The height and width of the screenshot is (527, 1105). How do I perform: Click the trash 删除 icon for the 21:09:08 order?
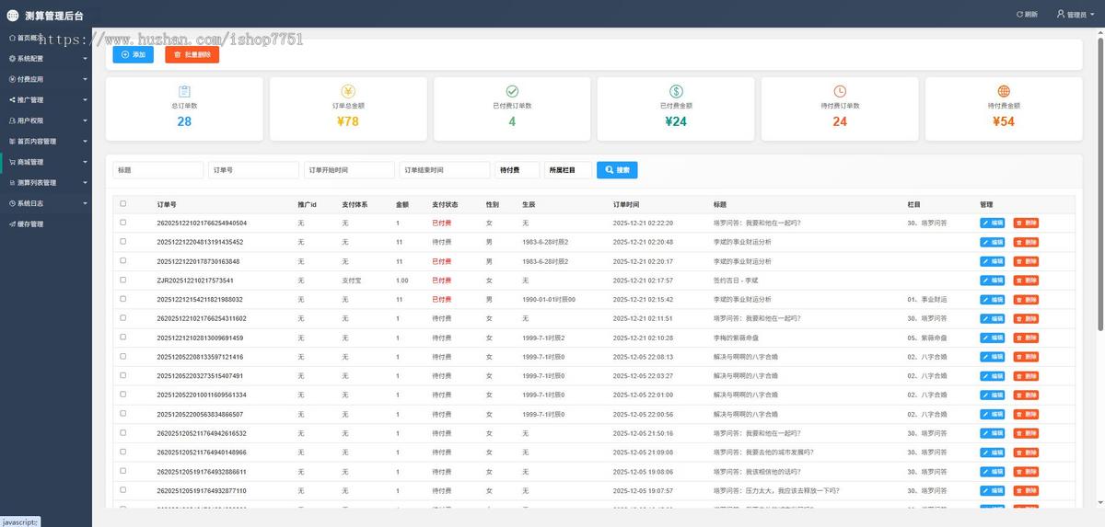click(1019, 453)
